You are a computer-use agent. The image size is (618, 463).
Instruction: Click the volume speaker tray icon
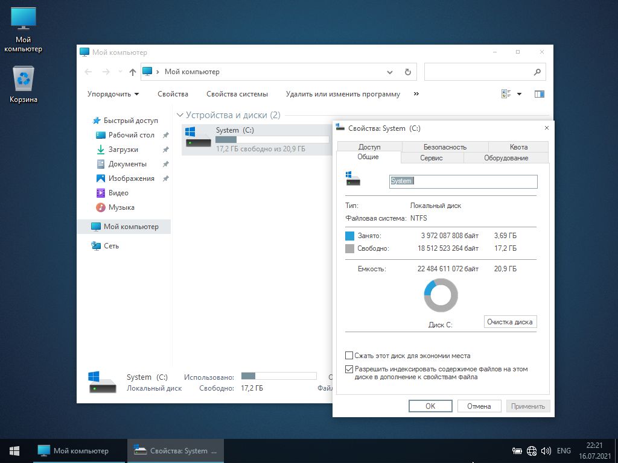coord(546,451)
